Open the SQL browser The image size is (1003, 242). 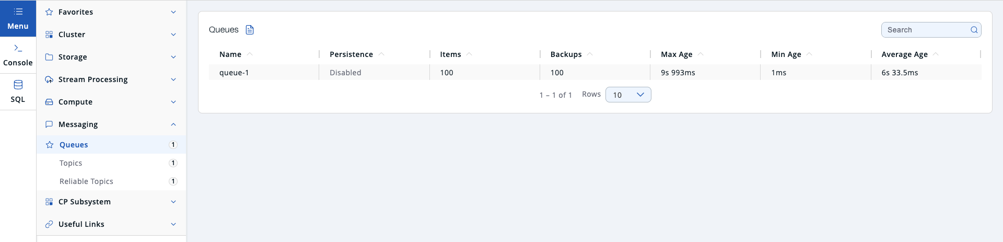(x=18, y=91)
